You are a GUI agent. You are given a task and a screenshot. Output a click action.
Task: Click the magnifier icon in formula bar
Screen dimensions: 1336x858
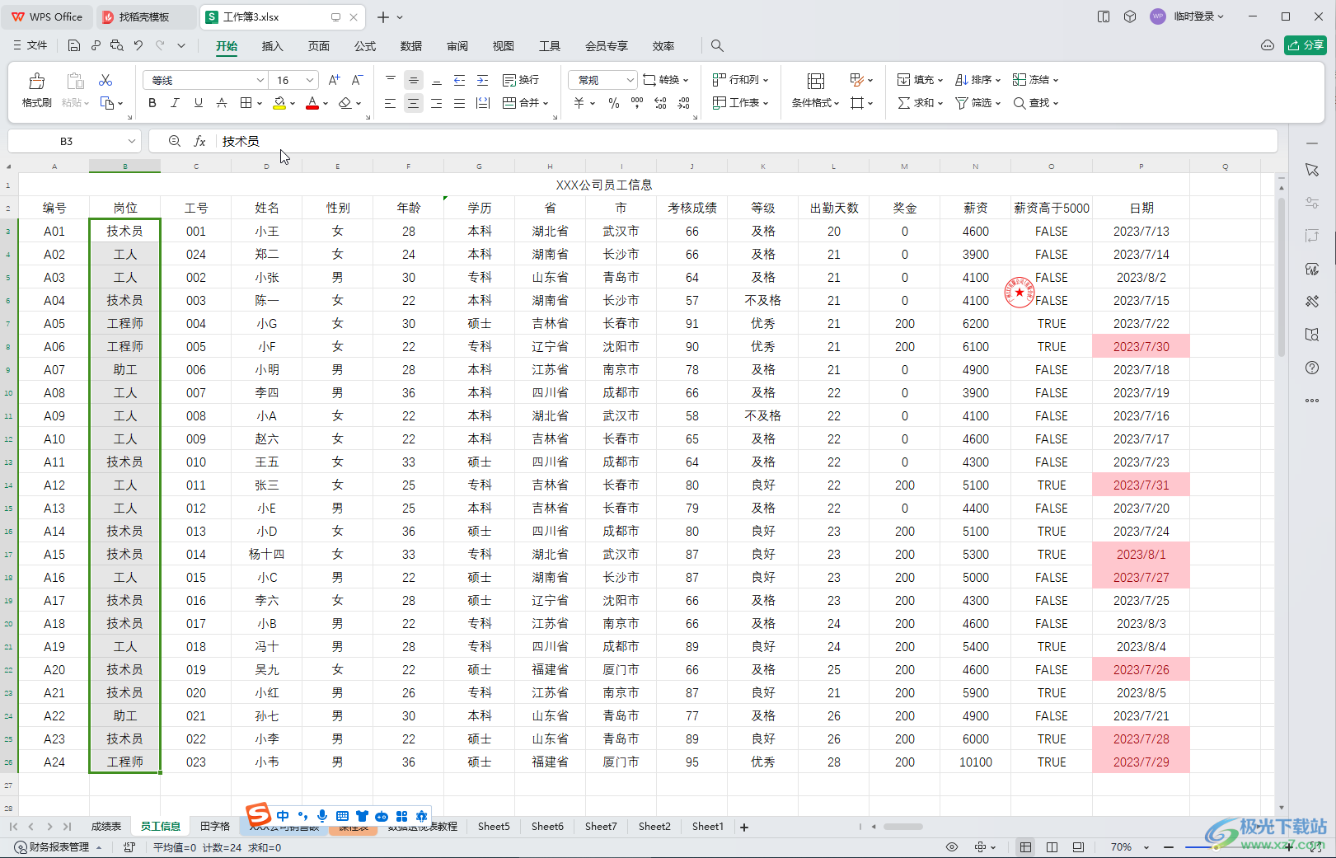pos(175,142)
